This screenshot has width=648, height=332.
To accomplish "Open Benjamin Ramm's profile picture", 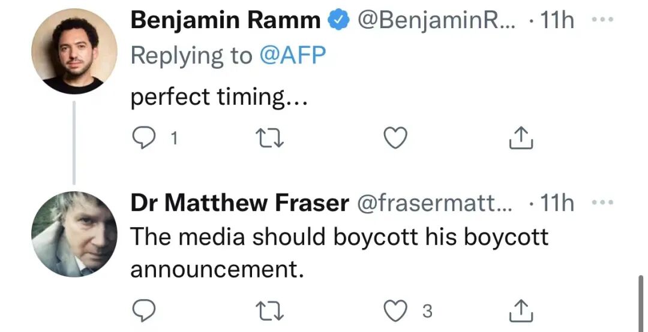I will coord(74,52).
